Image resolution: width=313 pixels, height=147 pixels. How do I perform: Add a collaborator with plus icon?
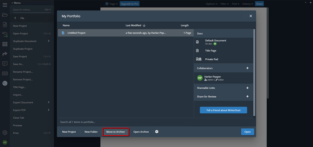247,68
